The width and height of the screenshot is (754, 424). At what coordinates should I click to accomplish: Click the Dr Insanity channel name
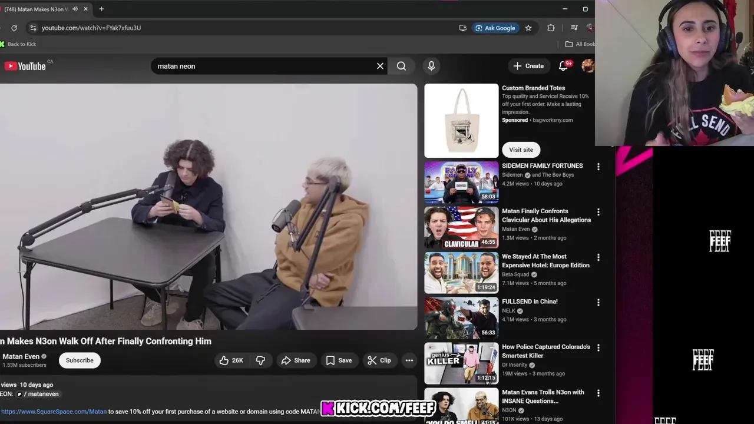pyautogui.click(x=515, y=365)
